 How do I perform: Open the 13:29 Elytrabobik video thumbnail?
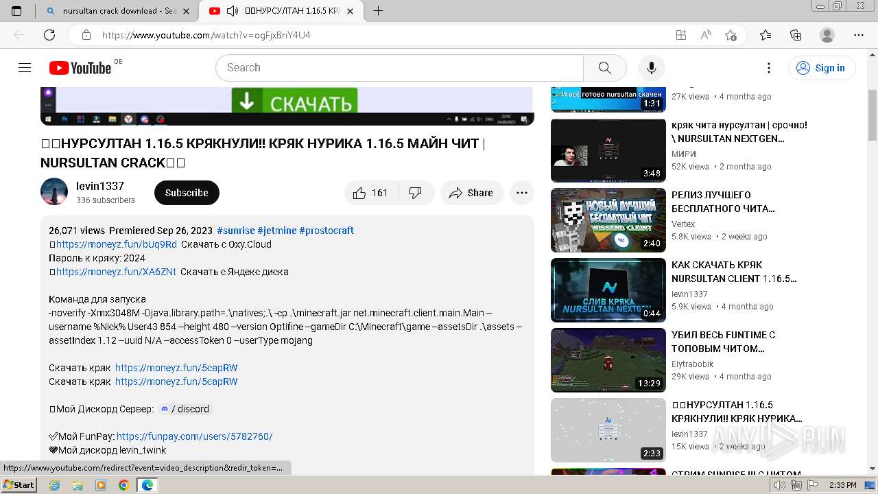click(608, 360)
